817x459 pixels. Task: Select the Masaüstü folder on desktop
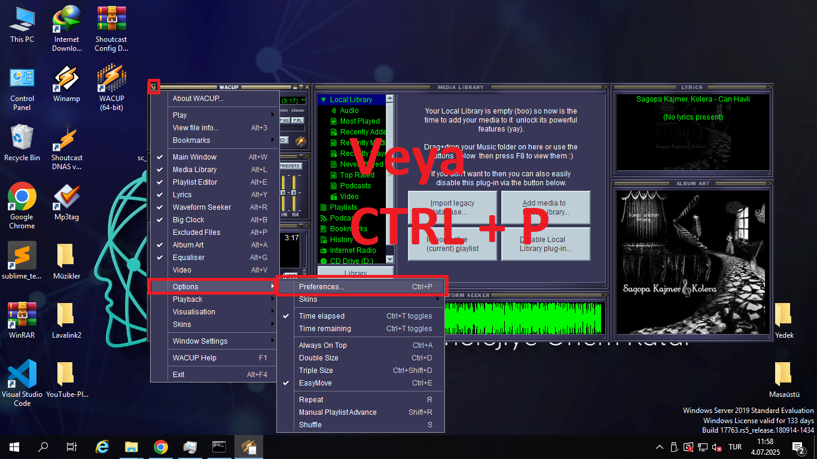pos(784,379)
